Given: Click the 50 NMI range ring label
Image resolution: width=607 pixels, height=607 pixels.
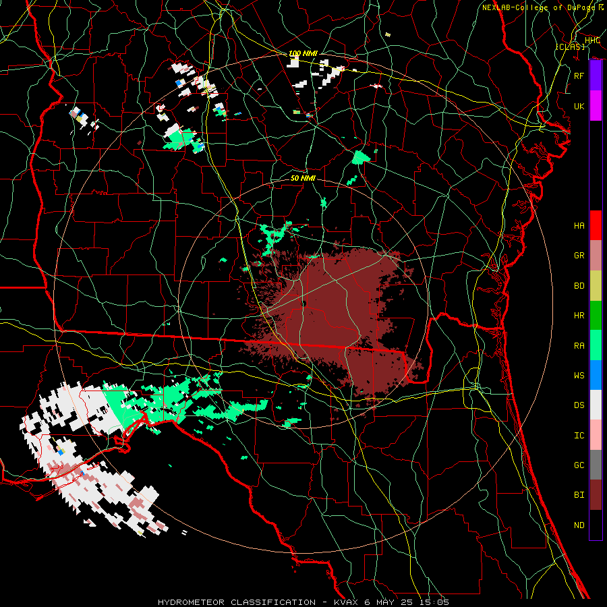Looking at the screenshot, I should pos(303,178).
